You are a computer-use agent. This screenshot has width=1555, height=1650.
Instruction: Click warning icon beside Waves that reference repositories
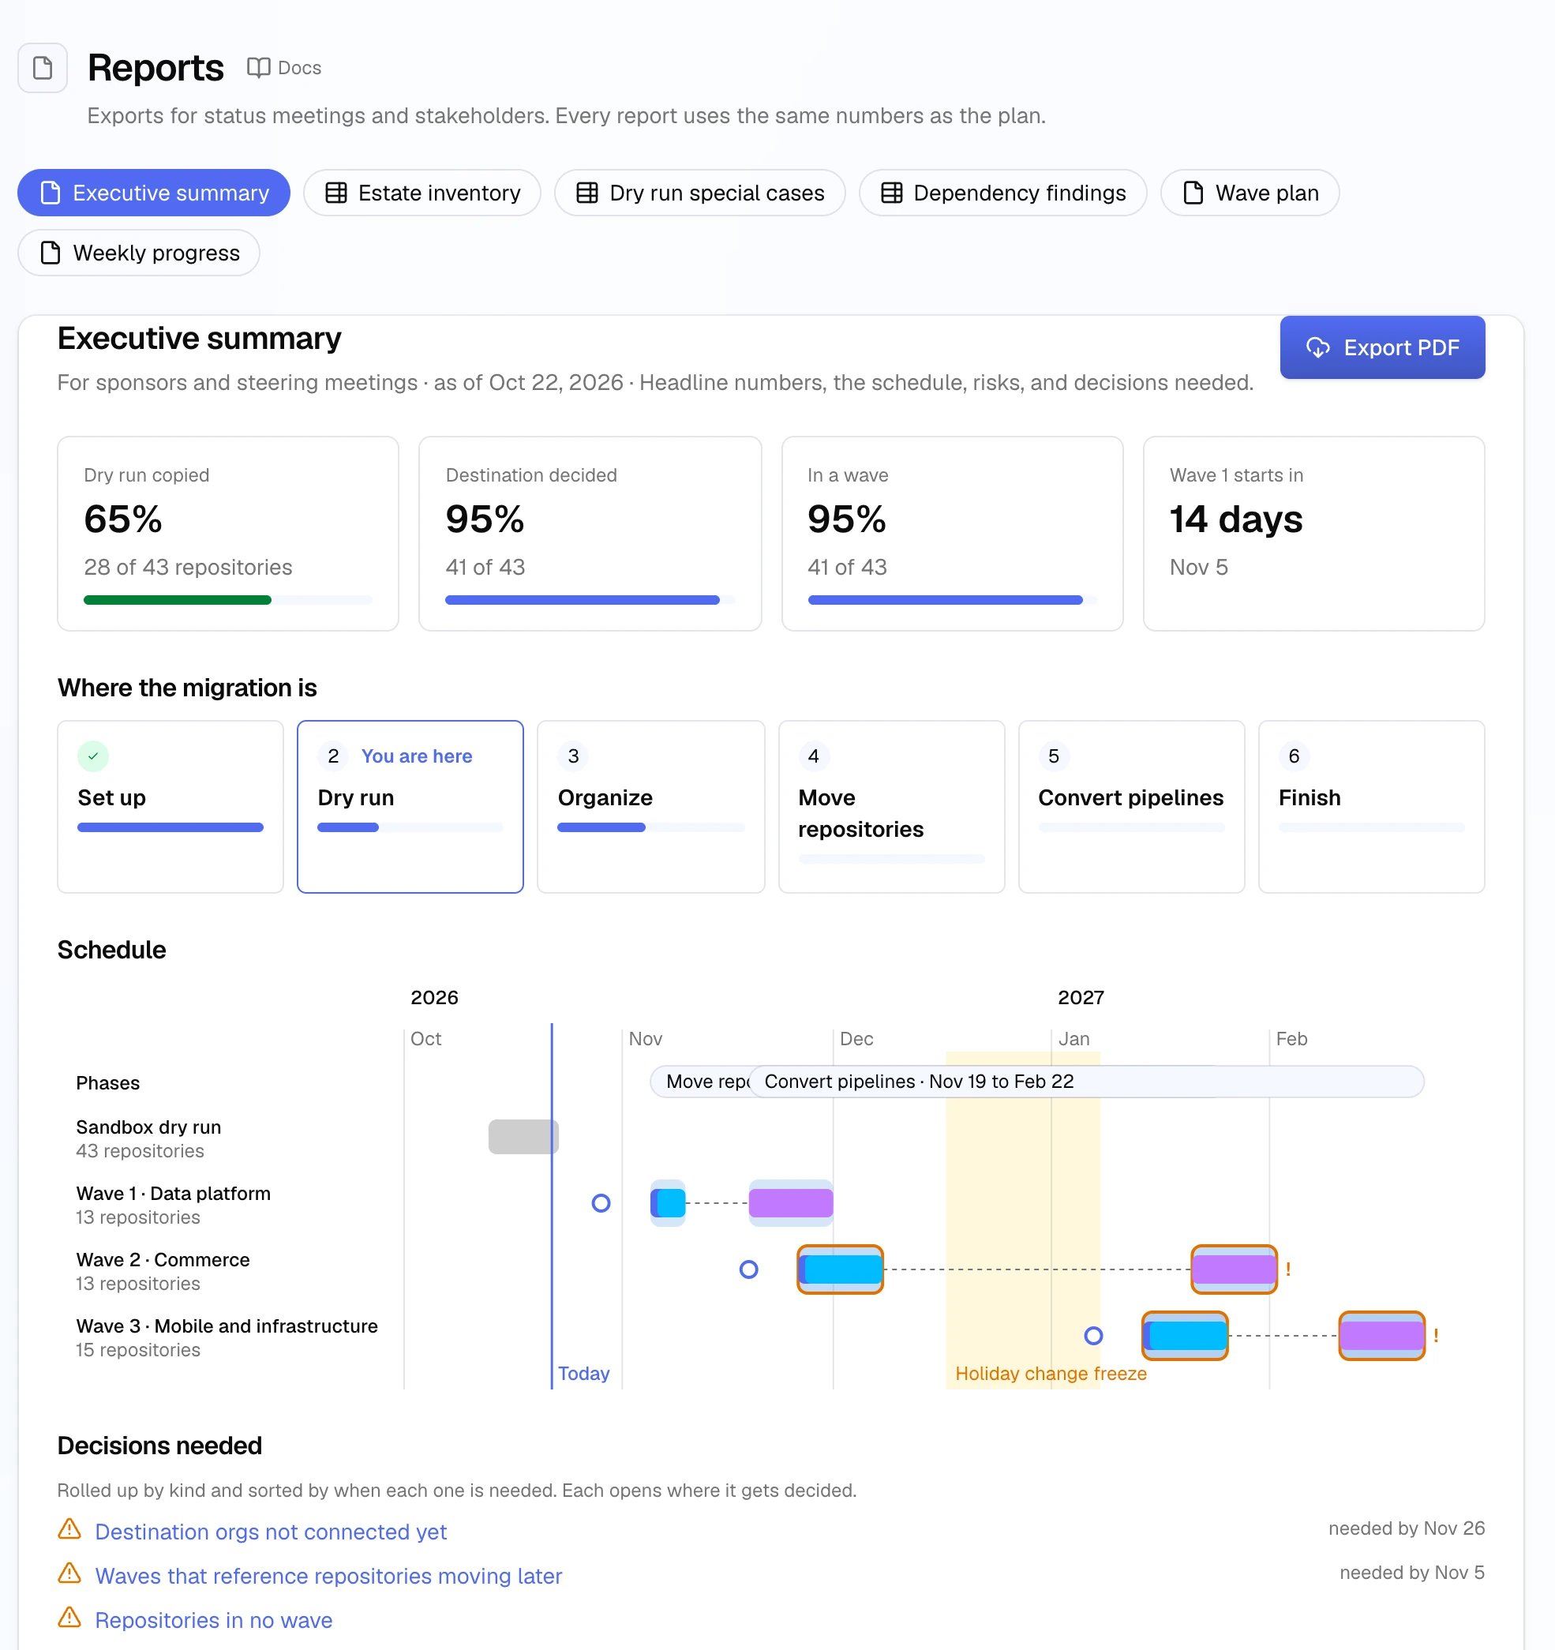point(69,1573)
